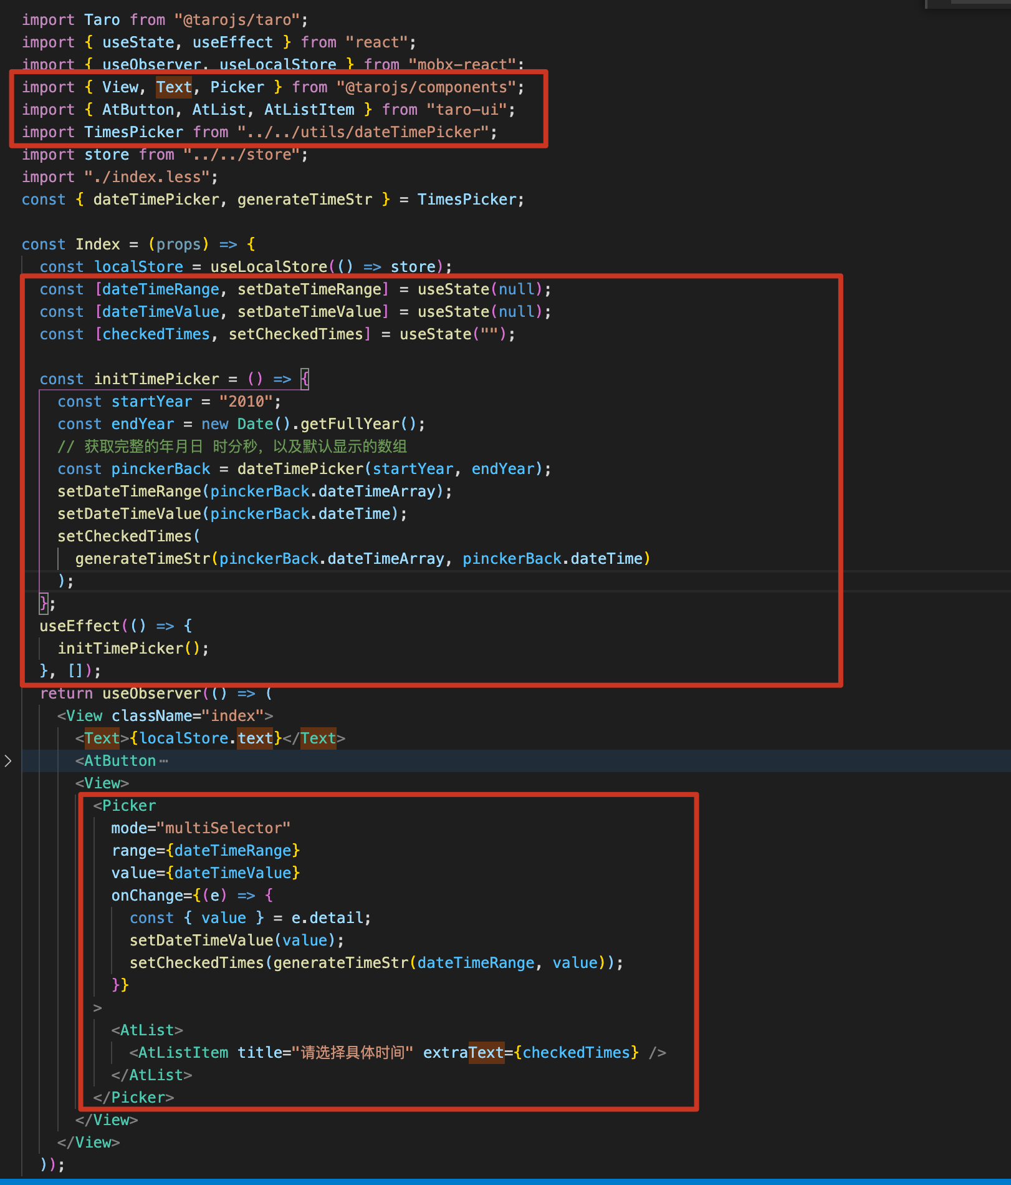Screen dimensions: 1011x1185
Task: Click the extraText attribute on AtListItem
Action: [464, 1053]
